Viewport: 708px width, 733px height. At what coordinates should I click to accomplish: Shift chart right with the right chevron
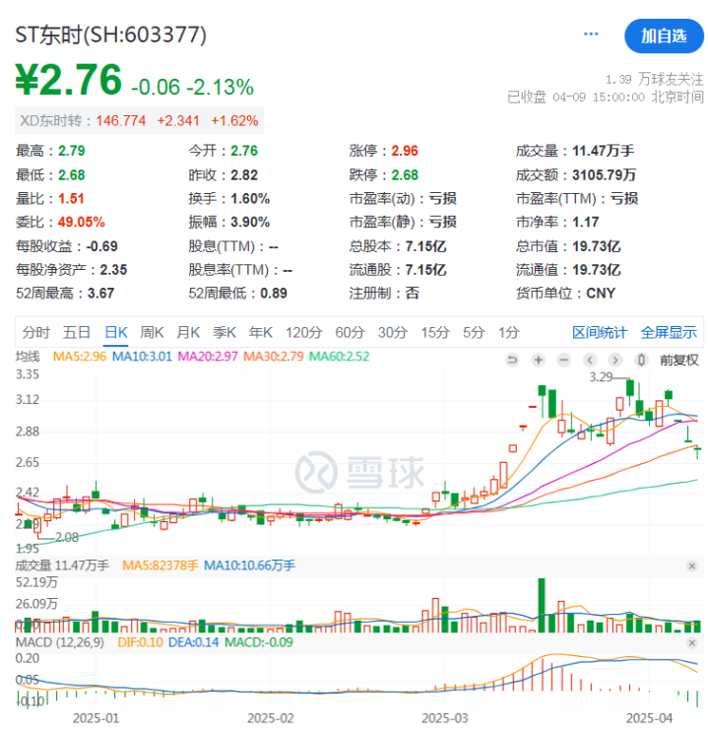615,360
